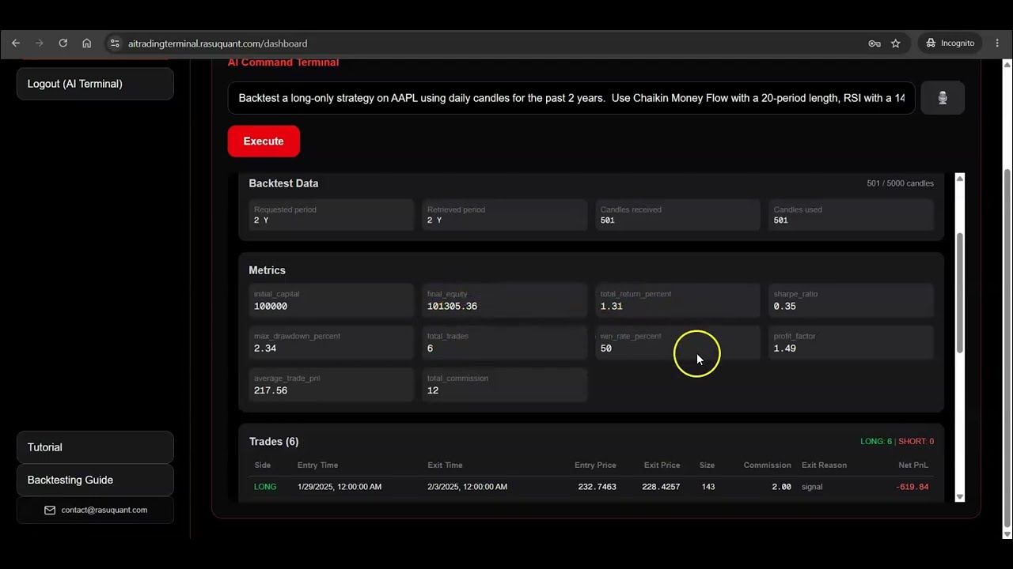Click the Exit Reason column header
The height and width of the screenshot is (569, 1013).
tap(824, 465)
